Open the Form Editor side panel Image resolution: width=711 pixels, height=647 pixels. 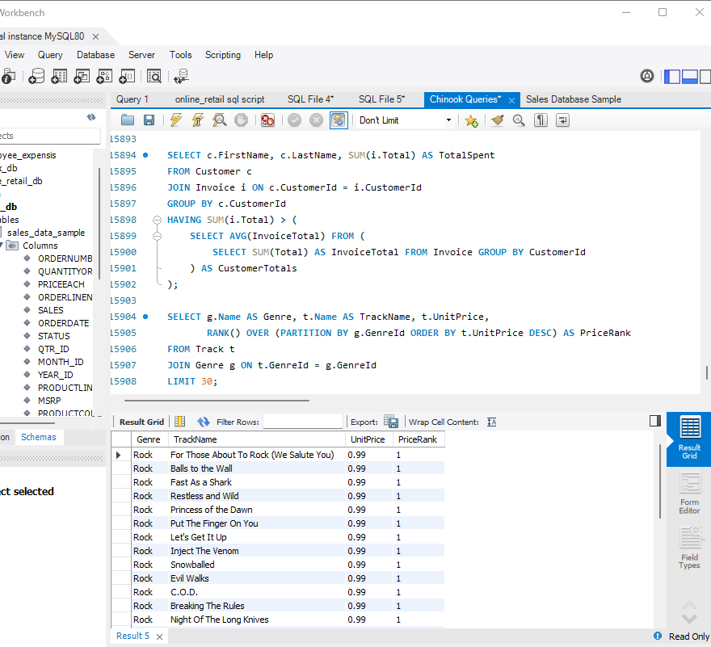click(x=689, y=494)
